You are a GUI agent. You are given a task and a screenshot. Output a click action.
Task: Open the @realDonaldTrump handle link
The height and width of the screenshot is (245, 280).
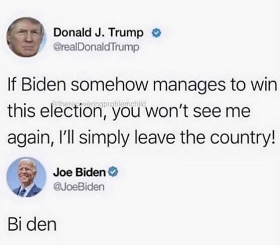(96, 47)
